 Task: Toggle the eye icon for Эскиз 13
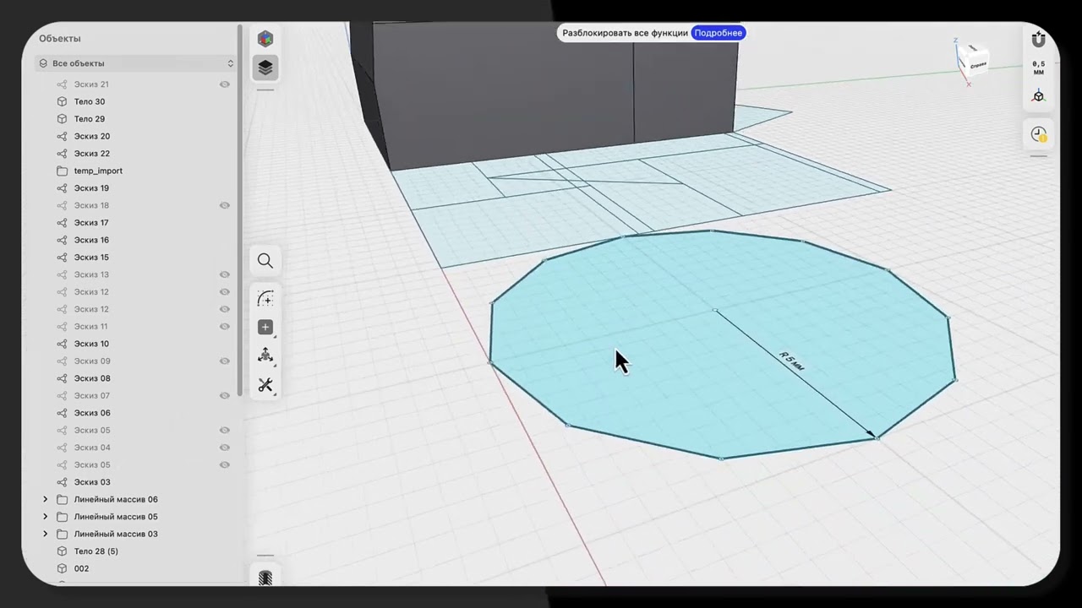coord(225,274)
